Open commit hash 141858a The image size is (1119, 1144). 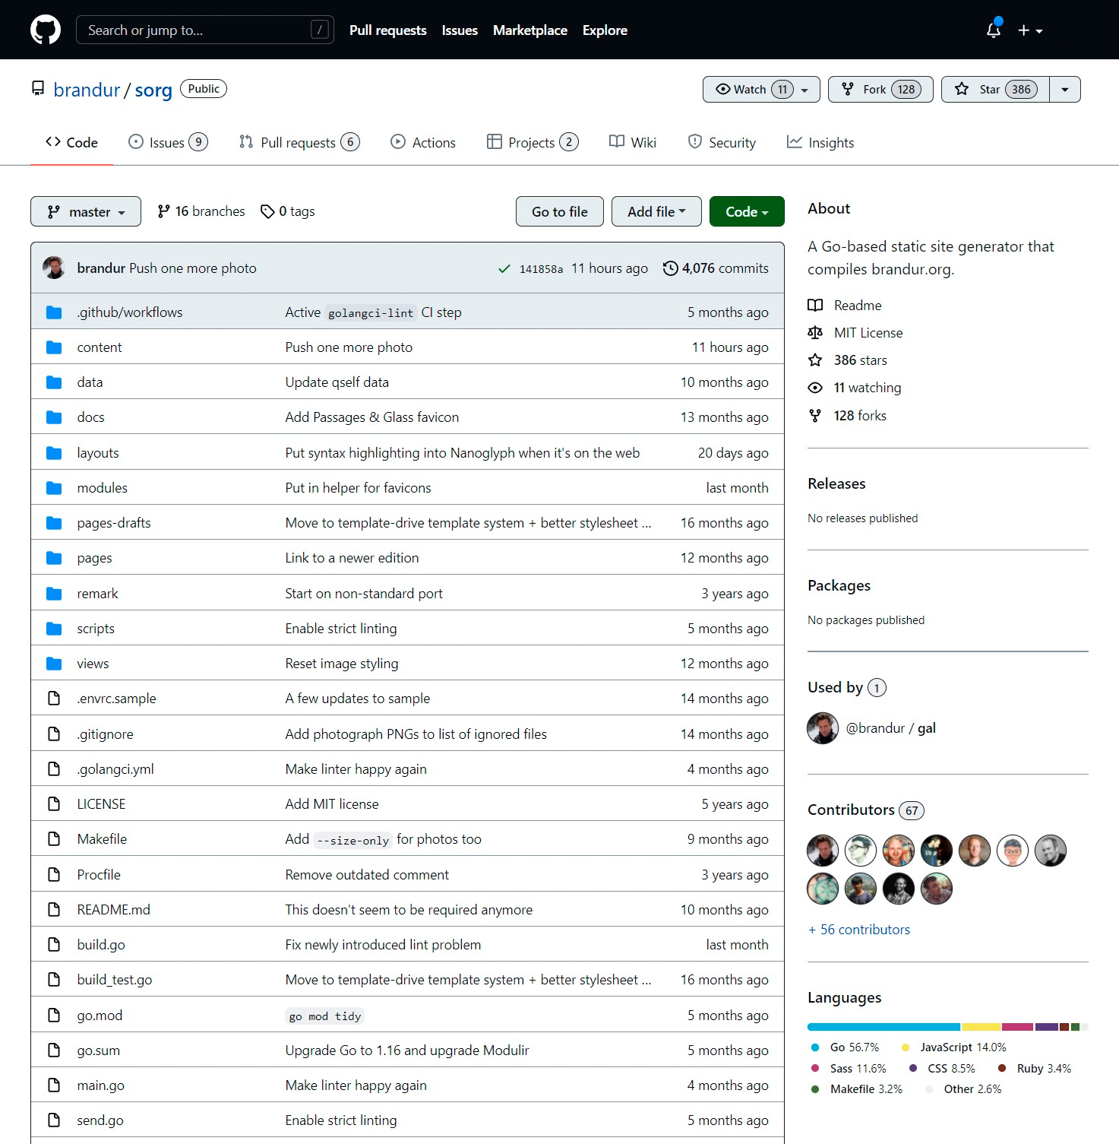pyautogui.click(x=541, y=269)
